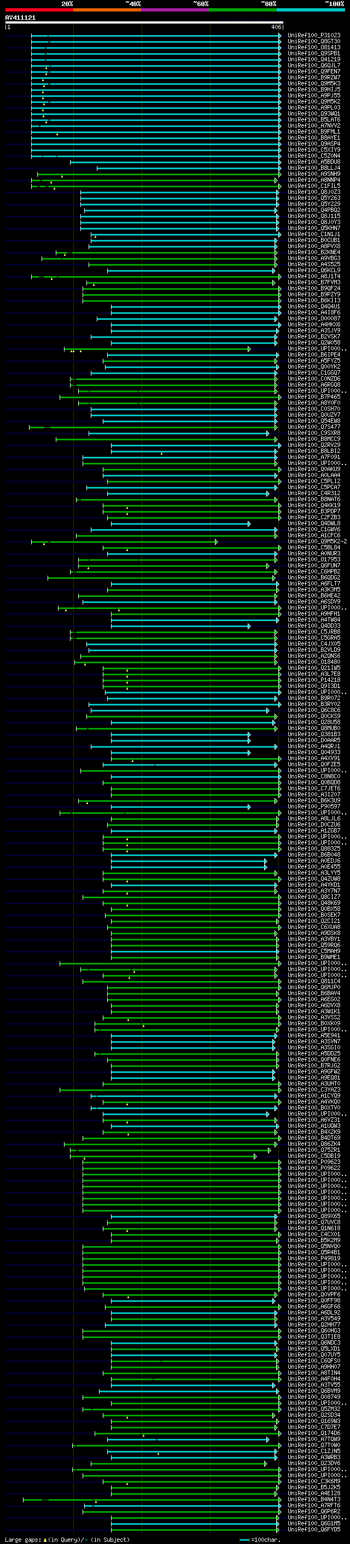Open hit UniRef100_C4R312

pos(313,493)
